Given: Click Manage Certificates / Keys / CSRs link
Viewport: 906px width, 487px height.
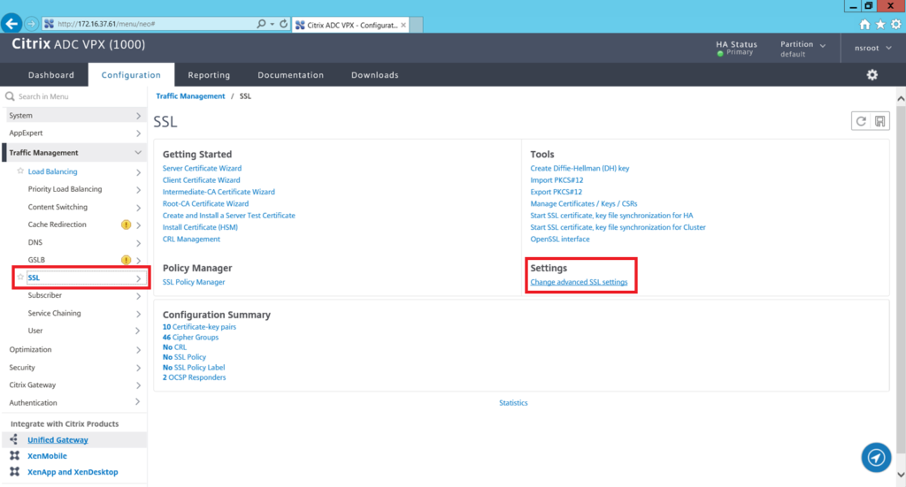Looking at the screenshot, I should (584, 203).
